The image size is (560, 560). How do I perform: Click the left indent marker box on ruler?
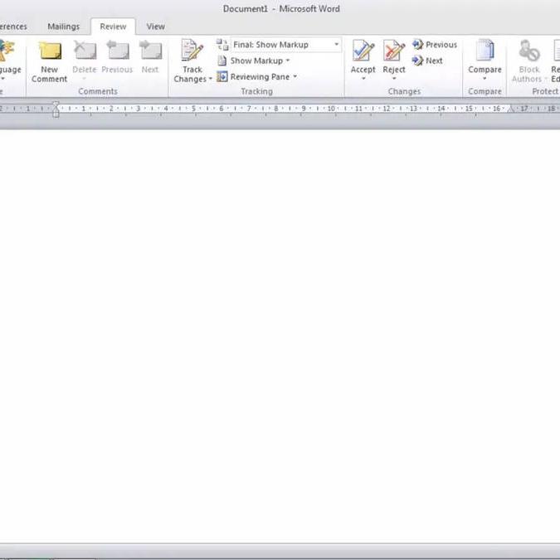(56, 114)
